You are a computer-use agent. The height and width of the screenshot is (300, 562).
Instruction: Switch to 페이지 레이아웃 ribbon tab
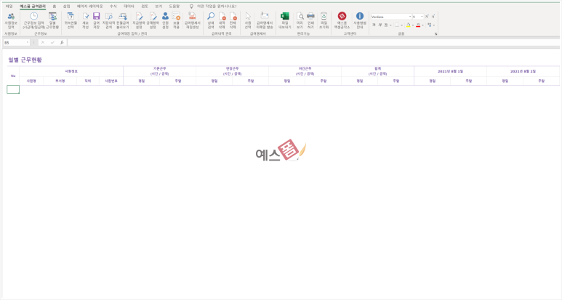click(89, 6)
